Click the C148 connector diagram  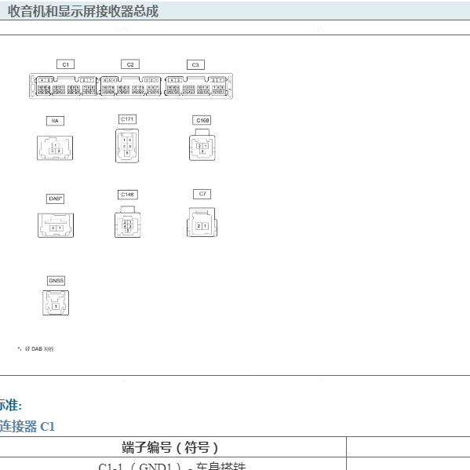click(128, 222)
